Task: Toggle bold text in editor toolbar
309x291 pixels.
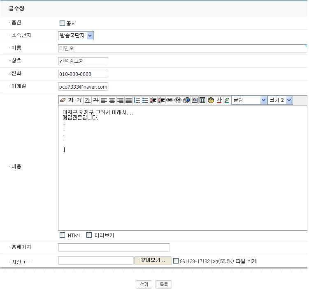Action: [71, 100]
